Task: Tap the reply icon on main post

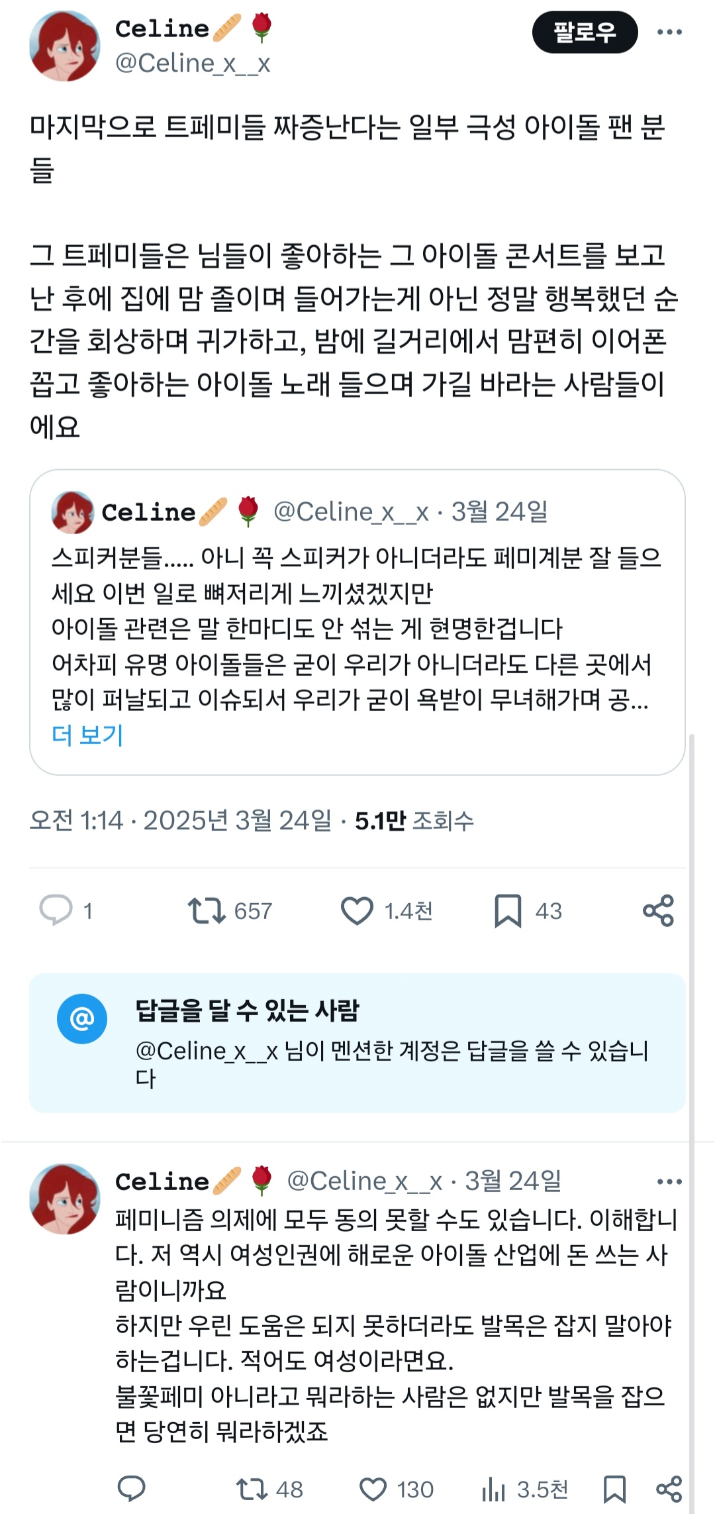Action: (56, 910)
